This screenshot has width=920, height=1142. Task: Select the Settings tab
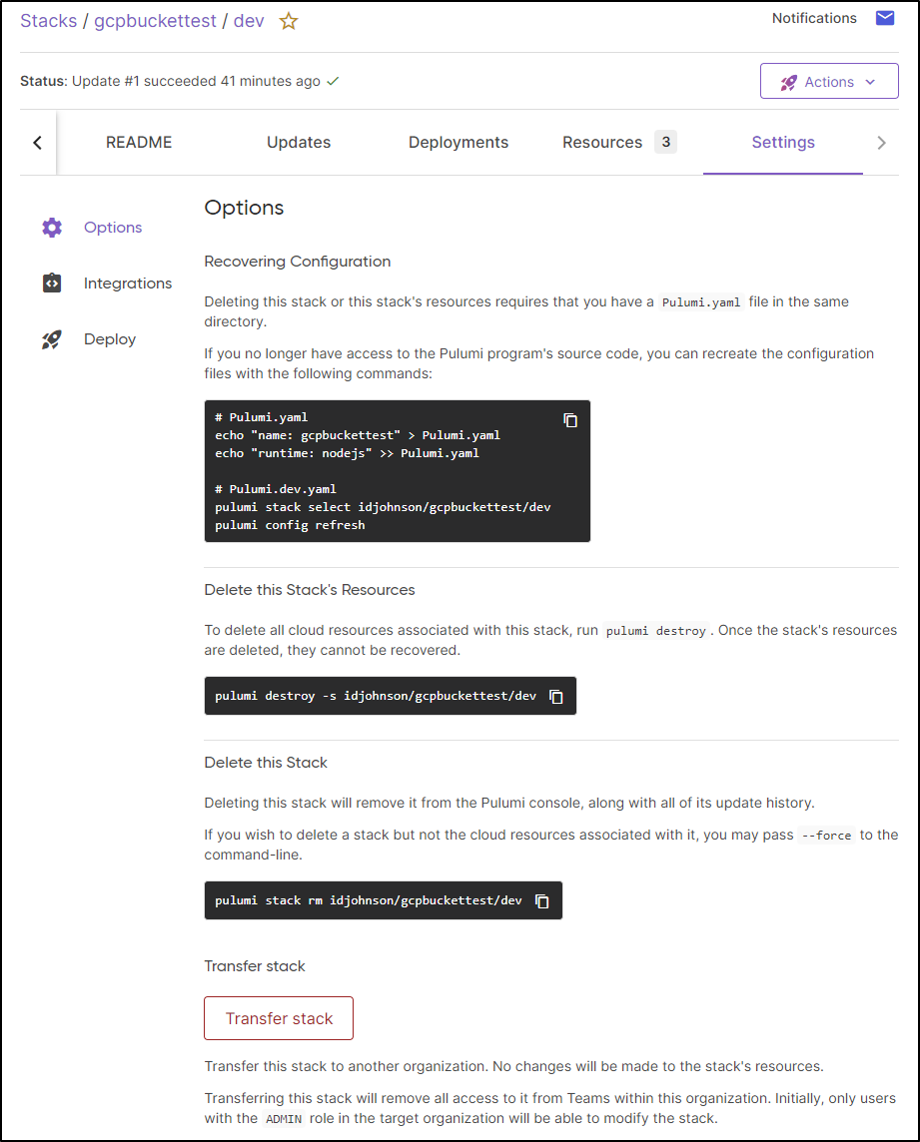(x=783, y=142)
